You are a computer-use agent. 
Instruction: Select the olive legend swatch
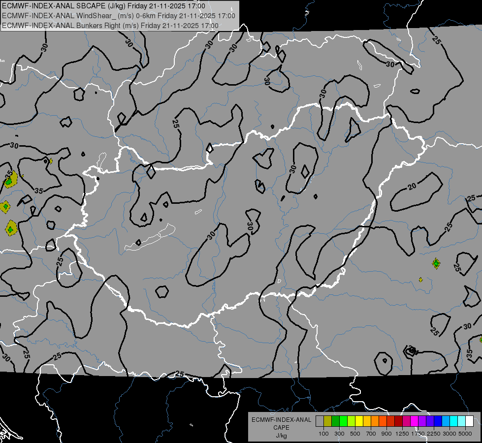point(328,421)
